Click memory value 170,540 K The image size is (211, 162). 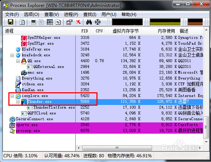pyautogui.click(x=167, y=96)
